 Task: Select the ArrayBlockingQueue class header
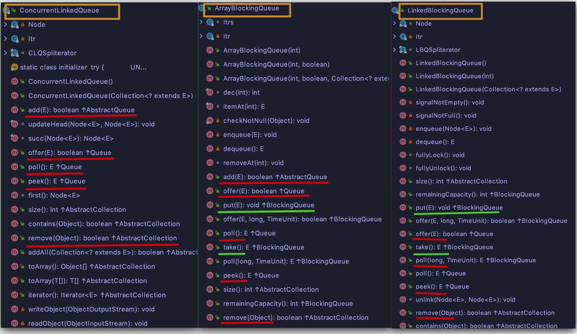[247, 8]
